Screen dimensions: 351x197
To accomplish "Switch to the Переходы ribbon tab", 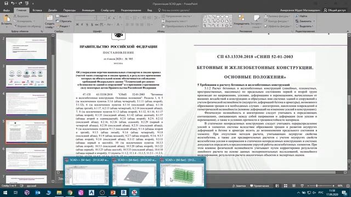I will click(x=70, y=10).
